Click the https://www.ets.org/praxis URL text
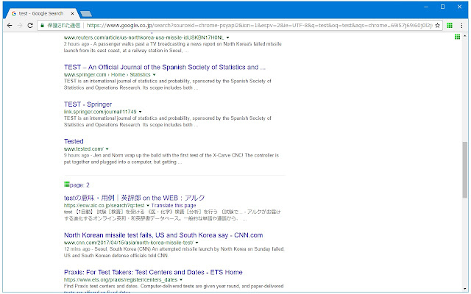 (121, 280)
